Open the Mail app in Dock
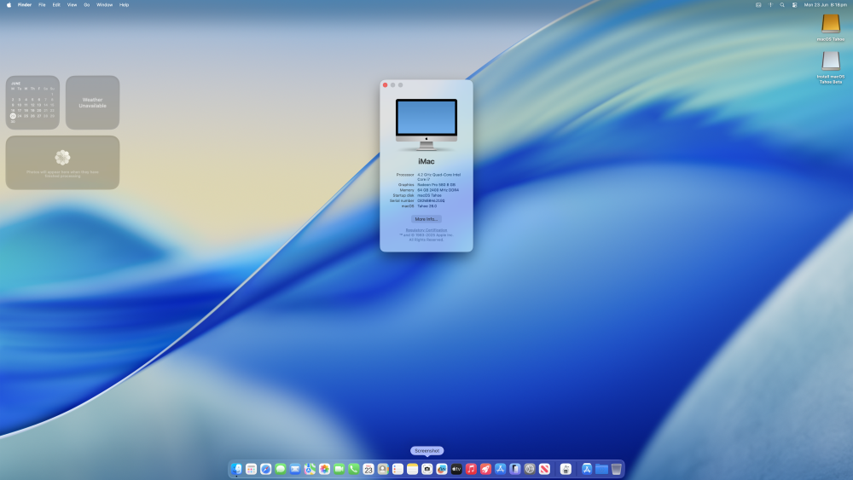The image size is (853, 480). [x=295, y=469]
